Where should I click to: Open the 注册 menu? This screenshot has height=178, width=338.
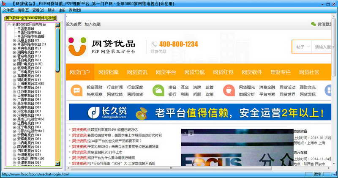62,10
